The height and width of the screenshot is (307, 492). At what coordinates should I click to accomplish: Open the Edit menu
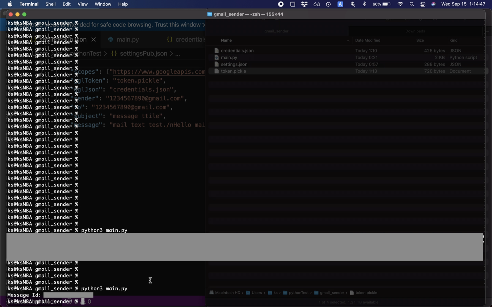point(67,4)
